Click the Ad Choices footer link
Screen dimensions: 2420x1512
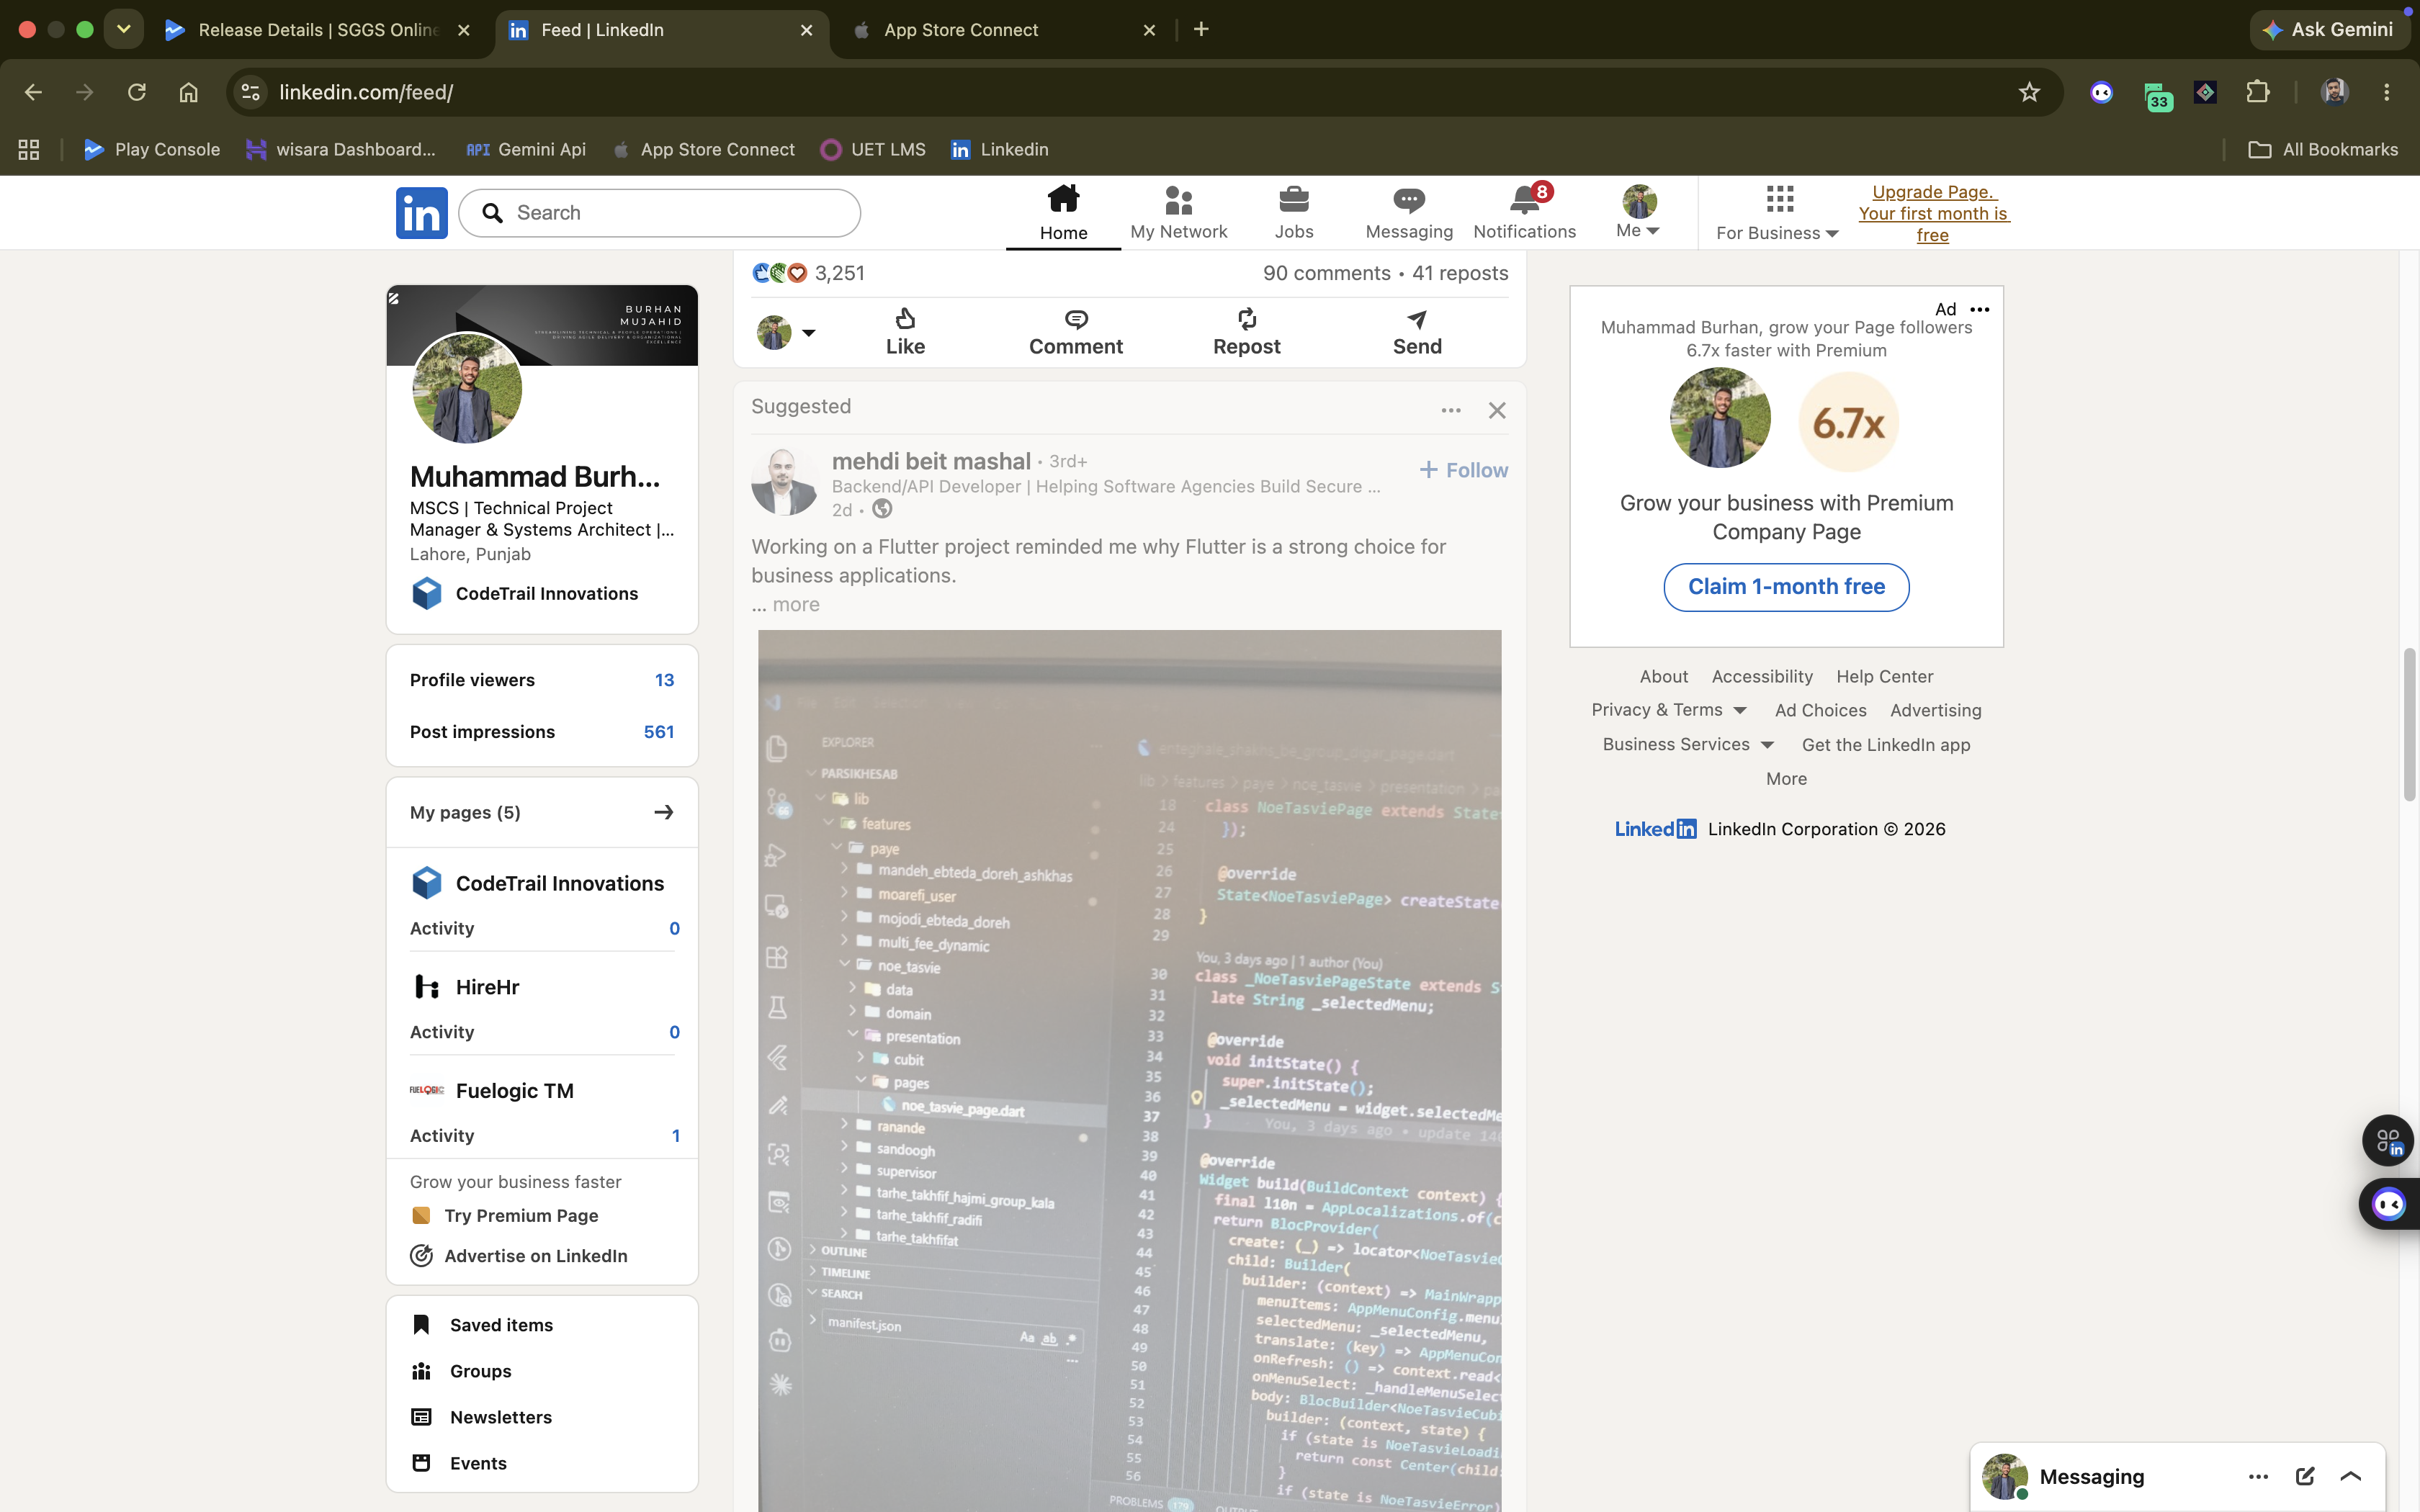tap(1820, 710)
